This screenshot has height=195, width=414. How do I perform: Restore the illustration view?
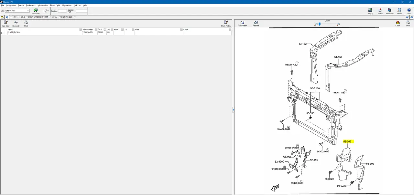[x=256, y=23]
